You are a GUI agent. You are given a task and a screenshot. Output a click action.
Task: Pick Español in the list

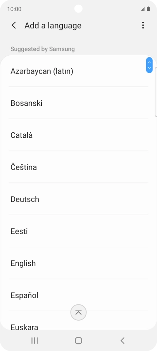(x=78, y=295)
